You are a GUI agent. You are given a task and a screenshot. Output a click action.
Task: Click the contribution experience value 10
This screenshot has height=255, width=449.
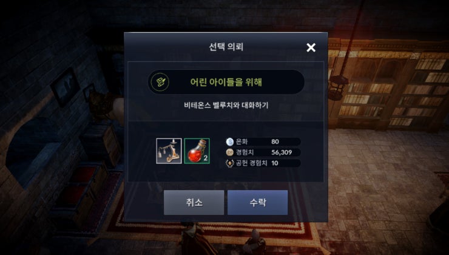275,163
